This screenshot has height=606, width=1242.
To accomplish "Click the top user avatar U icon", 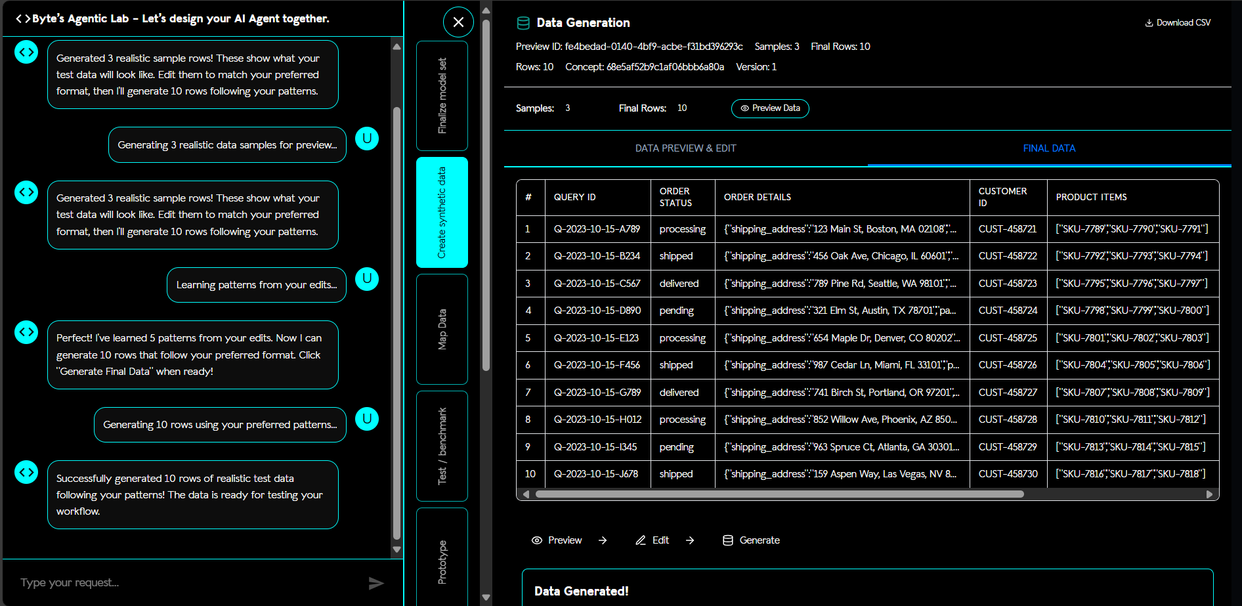I will click(x=367, y=139).
